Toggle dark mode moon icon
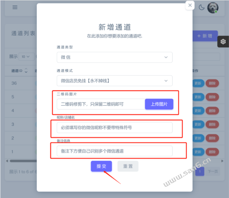Screen dimensions: 229x198 tap(202, 7)
